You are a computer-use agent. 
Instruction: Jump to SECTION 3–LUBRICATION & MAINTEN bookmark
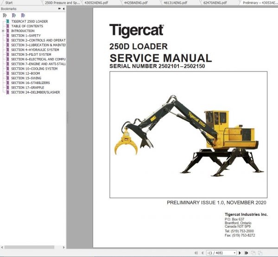[38, 45]
